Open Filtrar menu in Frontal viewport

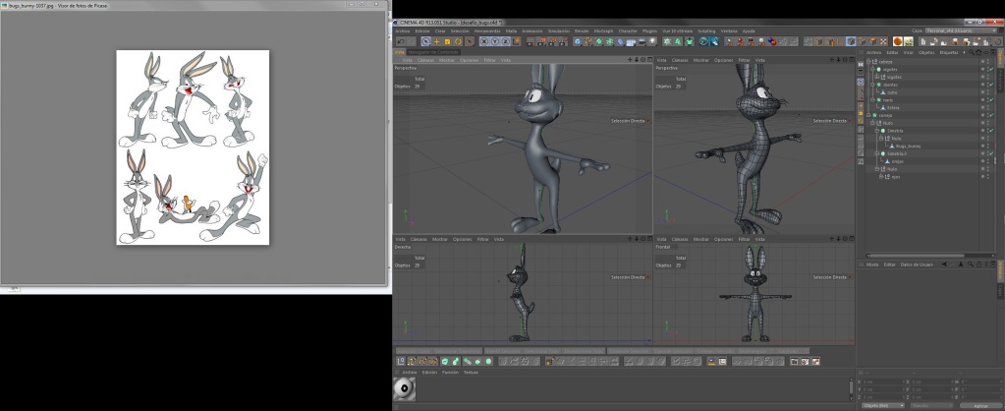(744, 239)
